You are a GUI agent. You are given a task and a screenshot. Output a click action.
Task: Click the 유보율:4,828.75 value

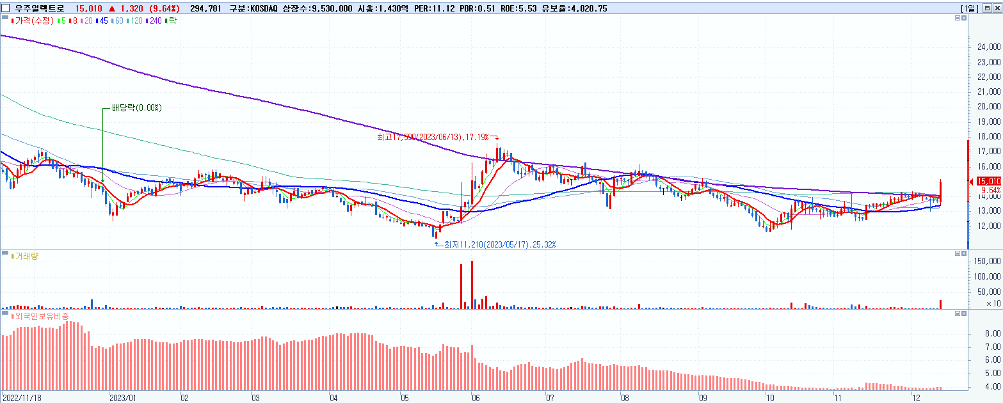[574, 8]
